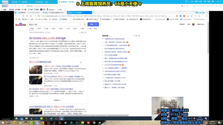The height and width of the screenshot is (125, 223).
Task: Click the 百度一下 search button
Action: (x=93, y=24)
